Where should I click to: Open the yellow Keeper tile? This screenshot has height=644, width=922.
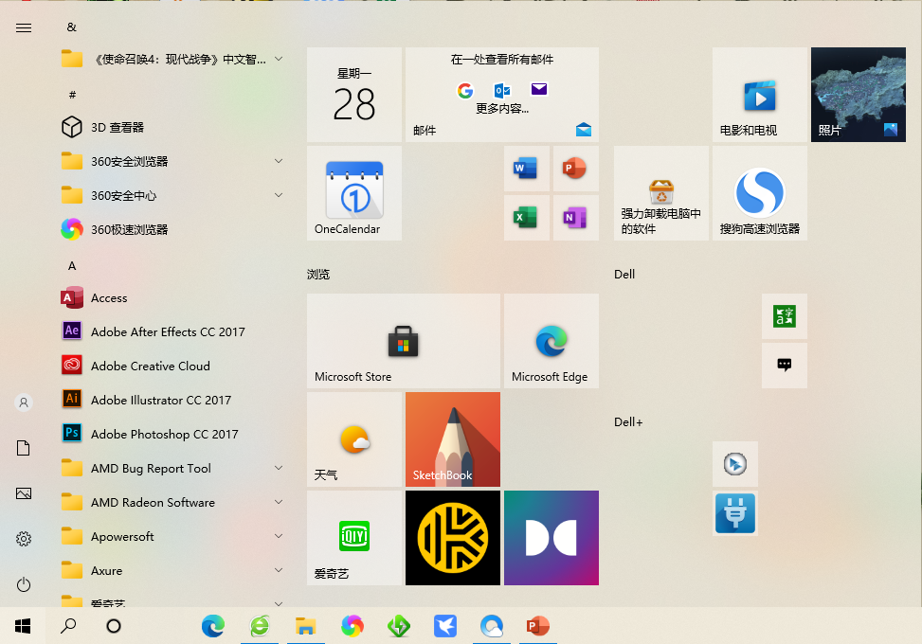[453, 538]
